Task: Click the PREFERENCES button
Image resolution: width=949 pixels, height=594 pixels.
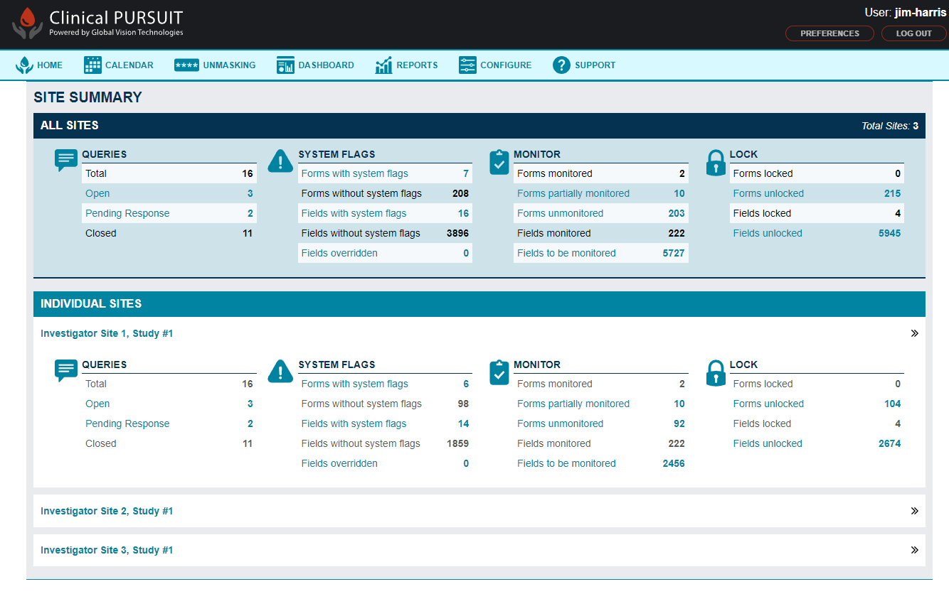Action: pos(829,33)
